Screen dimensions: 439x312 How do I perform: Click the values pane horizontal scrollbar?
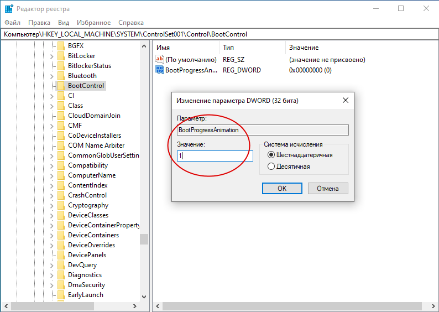pos(292,306)
